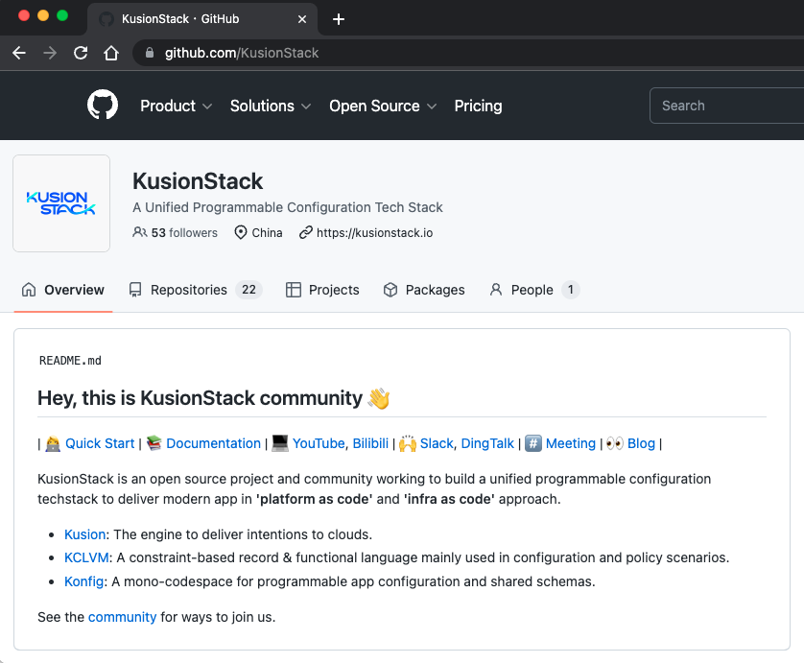This screenshot has height=663, width=804.
Task: Close the KusionStack GitHub tab
Action: tap(303, 19)
